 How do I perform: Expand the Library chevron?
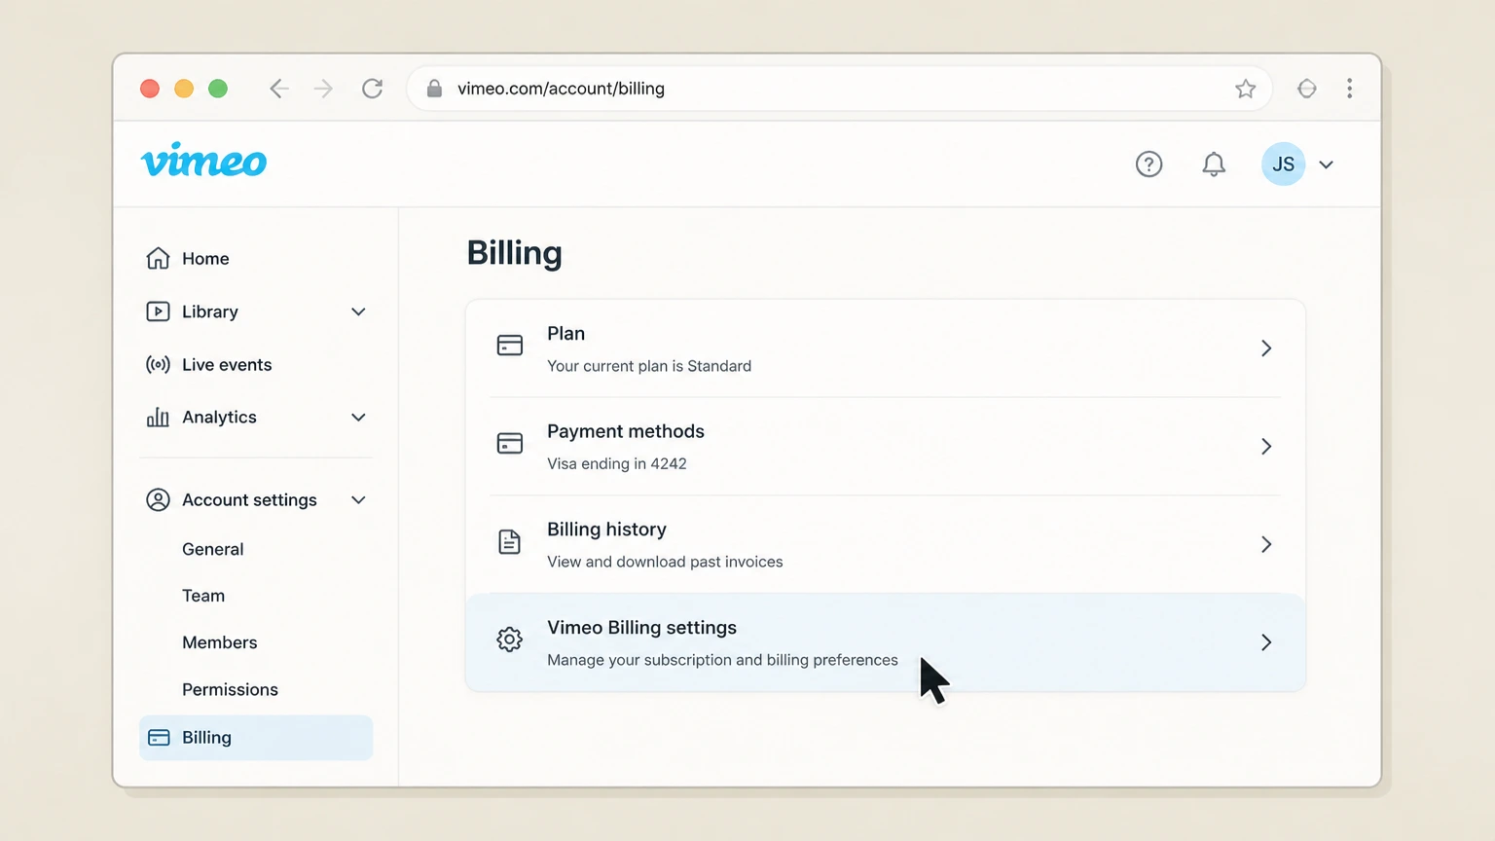[358, 311]
